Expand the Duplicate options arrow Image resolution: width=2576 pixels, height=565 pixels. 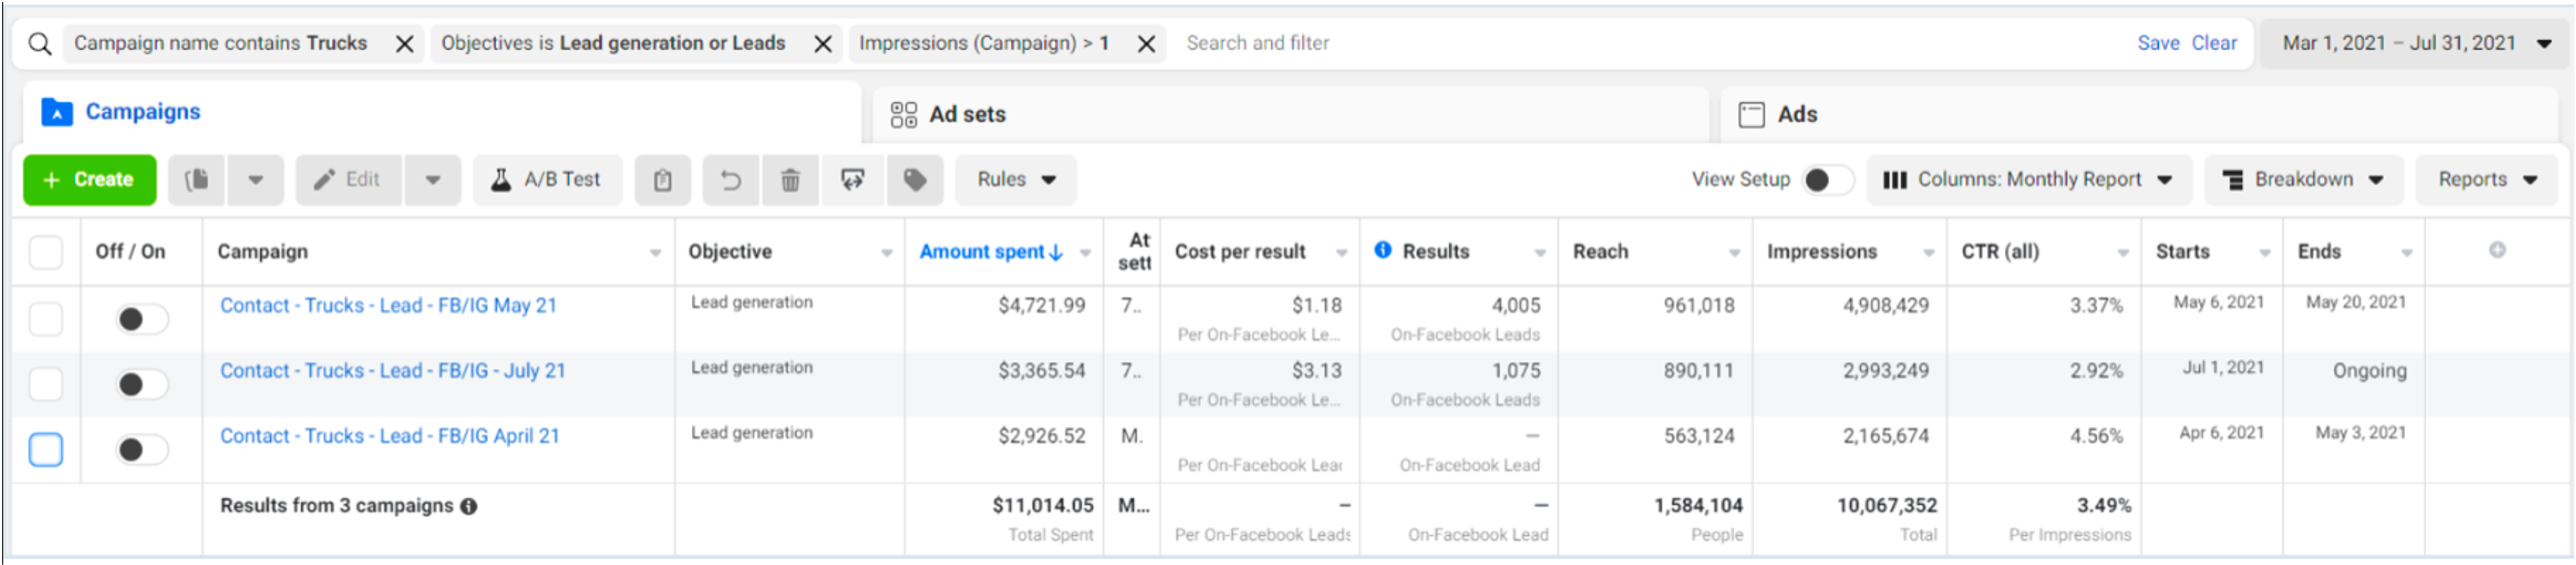click(256, 180)
